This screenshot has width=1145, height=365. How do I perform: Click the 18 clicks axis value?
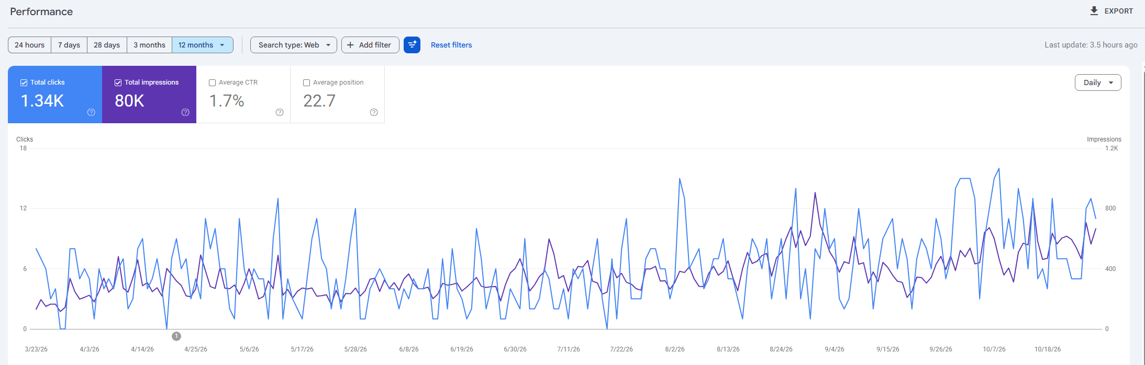[23, 148]
